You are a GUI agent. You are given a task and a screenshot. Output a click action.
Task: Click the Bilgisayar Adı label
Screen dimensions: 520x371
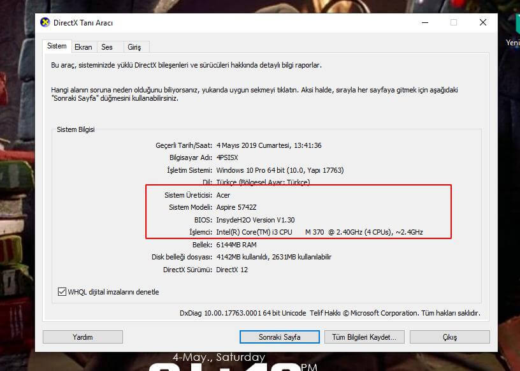[x=191, y=157]
